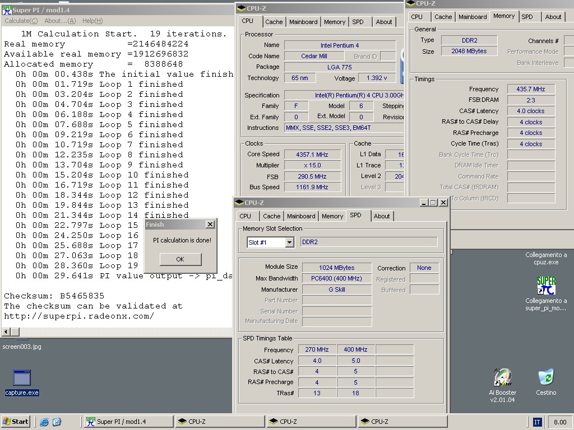This screenshot has width=574, height=430.
Task: Click the Outlook Express quick launch icon
Action: pyautogui.click(x=57, y=422)
